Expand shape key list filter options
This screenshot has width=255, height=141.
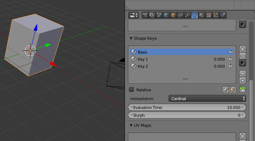pos(133,79)
